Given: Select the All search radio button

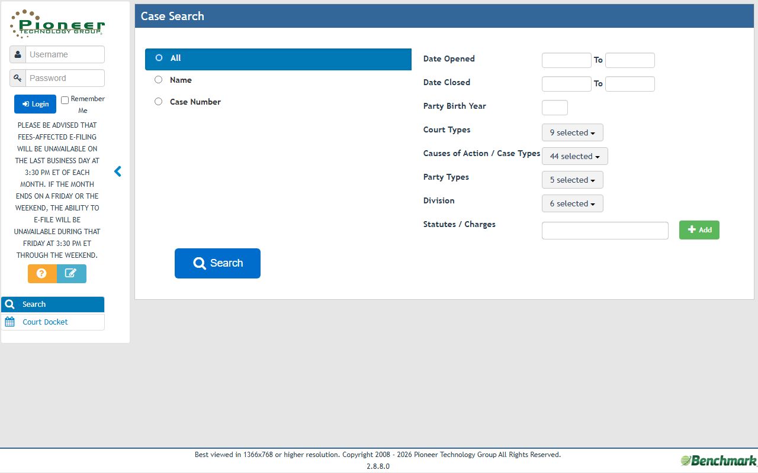Looking at the screenshot, I should [x=159, y=58].
